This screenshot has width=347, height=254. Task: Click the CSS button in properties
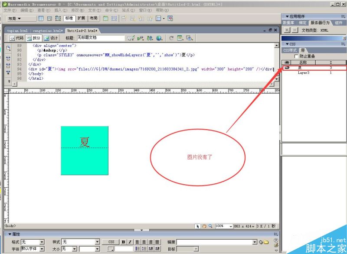point(111,242)
